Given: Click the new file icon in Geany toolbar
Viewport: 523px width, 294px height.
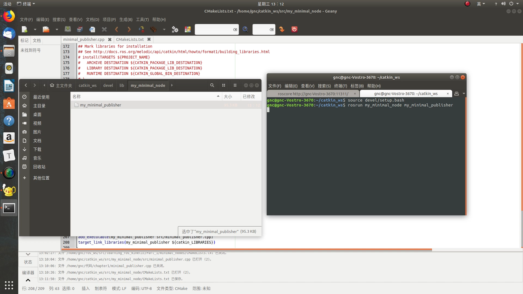Looking at the screenshot, I should tap(25, 29).
